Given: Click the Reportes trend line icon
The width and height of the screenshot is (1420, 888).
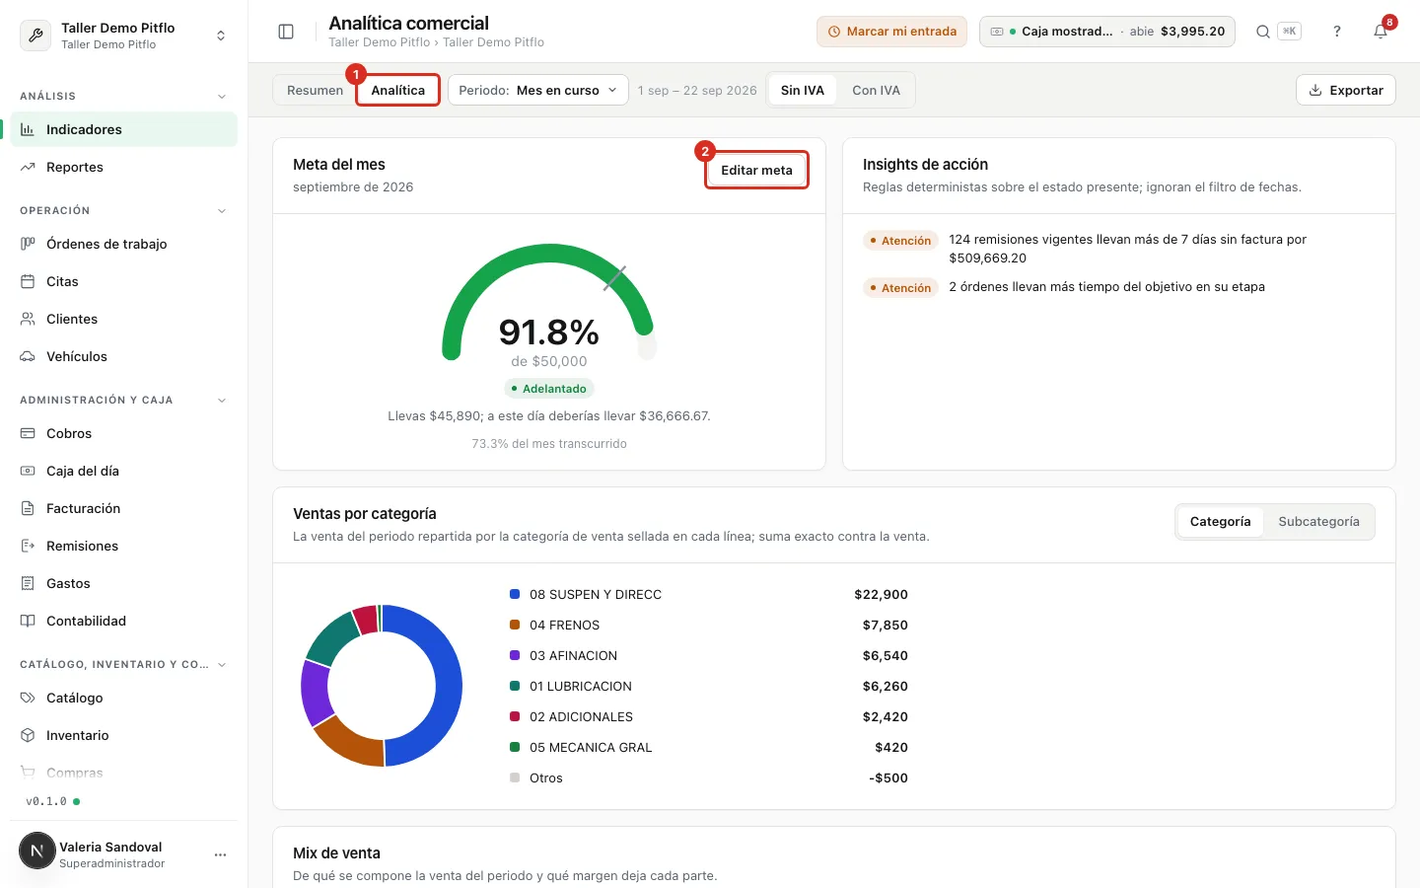Looking at the screenshot, I should click(x=28, y=167).
